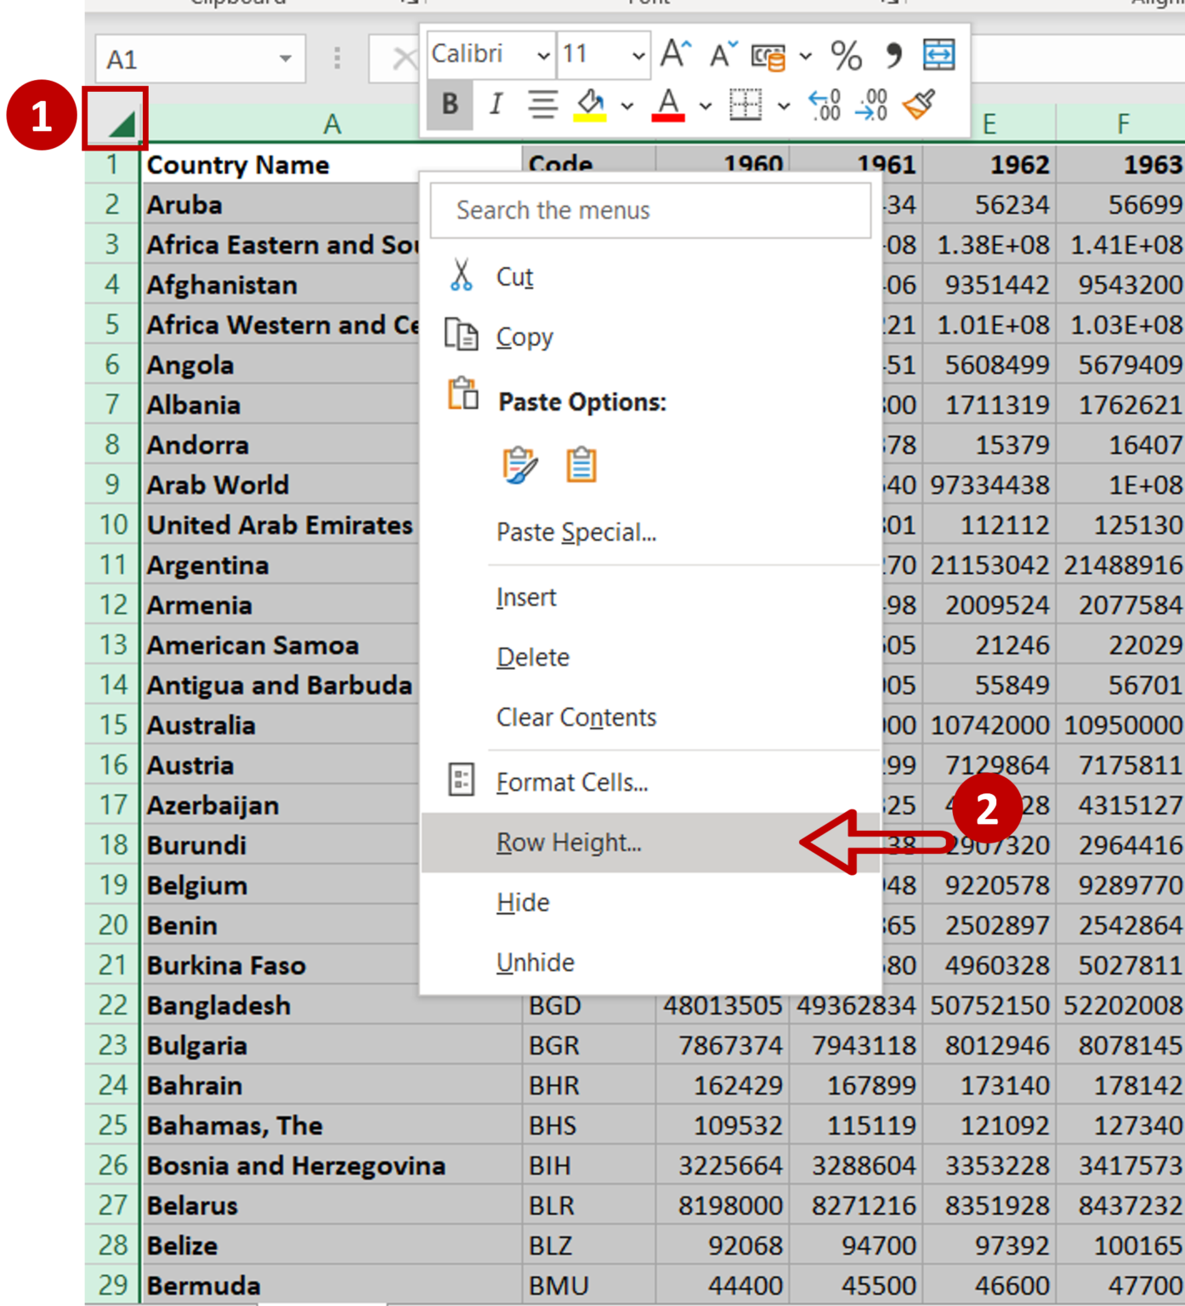This screenshot has height=1306, width=1185.
Task: Toggle center alignment in mini toolbar
Action: (x=541, y=105)
